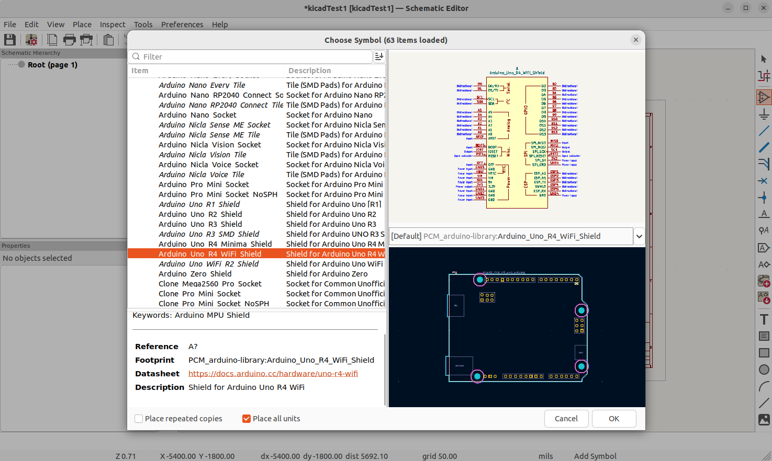Click the footprint combo box field
The image size is (772, 461).
click(x=511, y=236)
